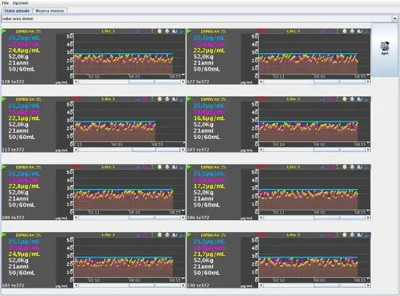Screen dimensions: 400x296
Task: Click the print icon in panel 102 te372
Action: pos(167,235)
